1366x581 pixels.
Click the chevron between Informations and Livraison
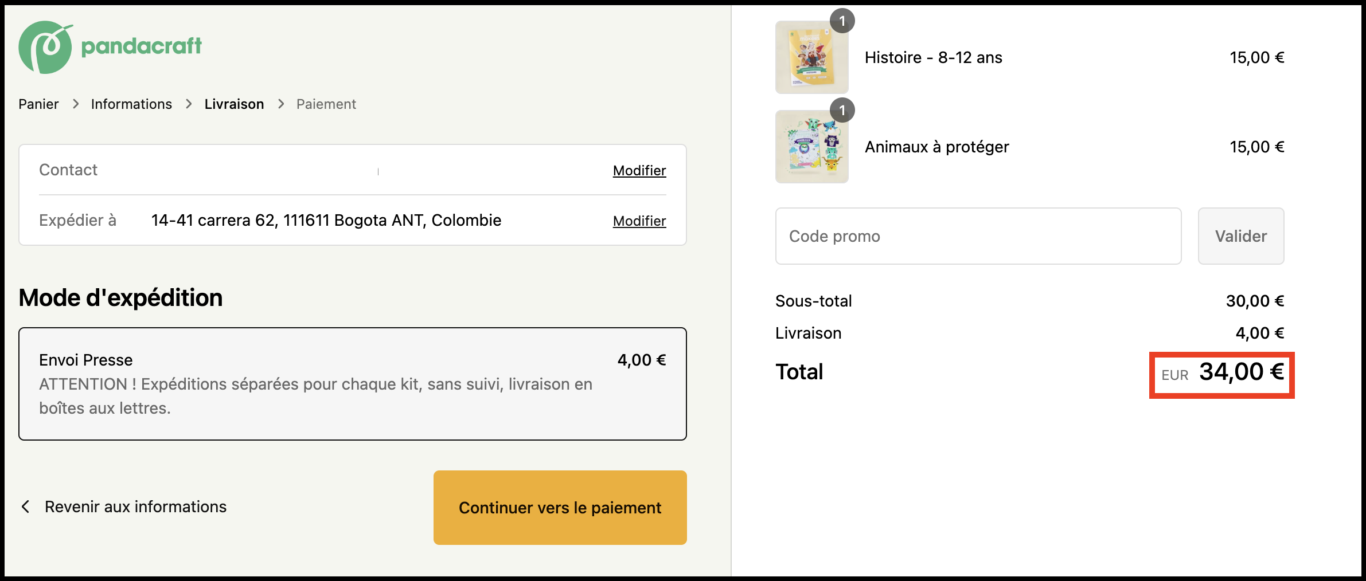(189, 104)
